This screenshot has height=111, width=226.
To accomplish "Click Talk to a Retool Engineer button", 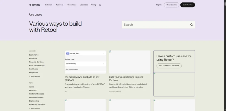I will (x=169, y=66).
